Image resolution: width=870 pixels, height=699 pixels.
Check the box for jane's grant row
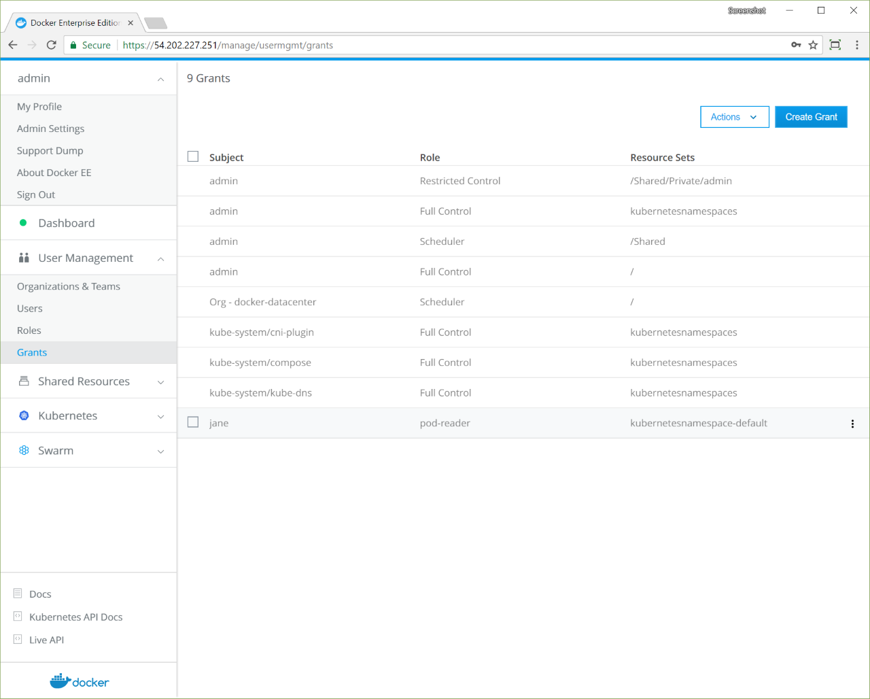[x=193, y=422]
